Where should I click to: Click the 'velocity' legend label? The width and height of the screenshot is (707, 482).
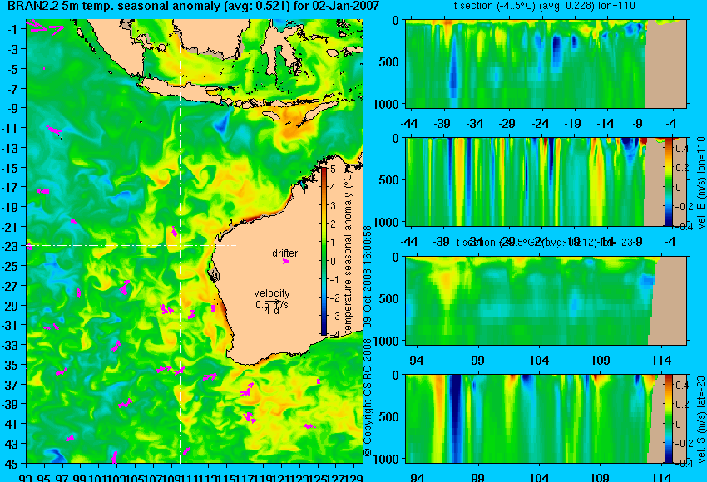point(272,293)
